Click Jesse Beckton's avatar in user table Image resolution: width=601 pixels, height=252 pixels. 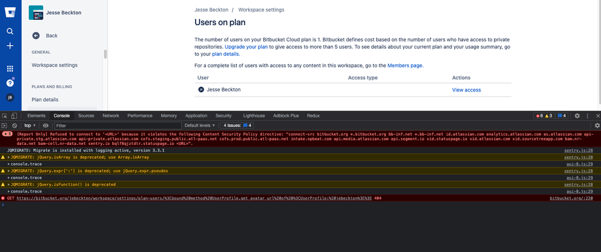201,90
